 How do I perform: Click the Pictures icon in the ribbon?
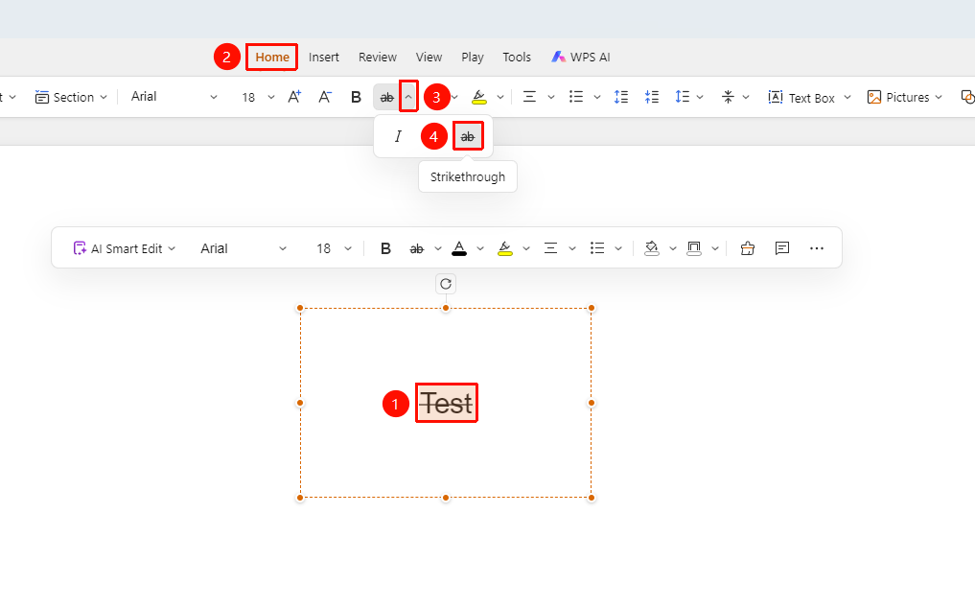(874, 97)
